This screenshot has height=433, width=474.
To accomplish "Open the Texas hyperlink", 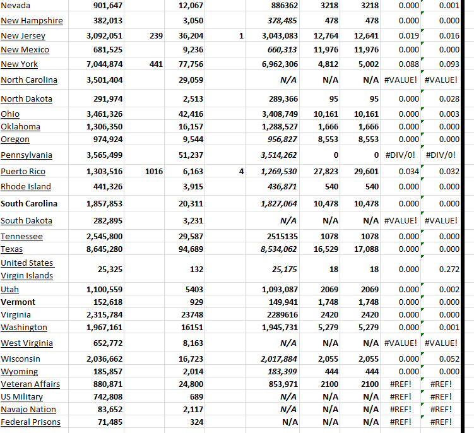I will pos(12,249).
